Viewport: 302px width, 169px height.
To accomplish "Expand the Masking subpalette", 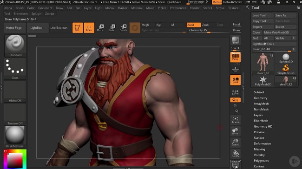I will click(x=259, y=149).
